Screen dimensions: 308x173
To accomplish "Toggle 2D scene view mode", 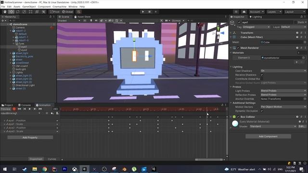I will coord(85,20).
